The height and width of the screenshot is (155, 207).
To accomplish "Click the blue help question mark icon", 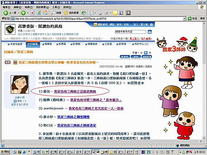I will coord(152,24).
